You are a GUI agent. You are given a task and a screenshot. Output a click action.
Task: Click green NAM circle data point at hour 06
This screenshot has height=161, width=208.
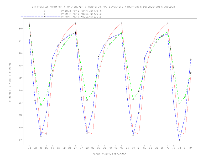(41, 105)
